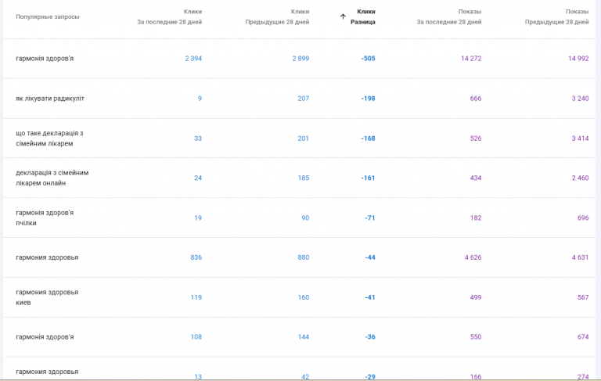Click clicks value 2 394
Viewport: 601px width, 381px height.
point(193,59)
